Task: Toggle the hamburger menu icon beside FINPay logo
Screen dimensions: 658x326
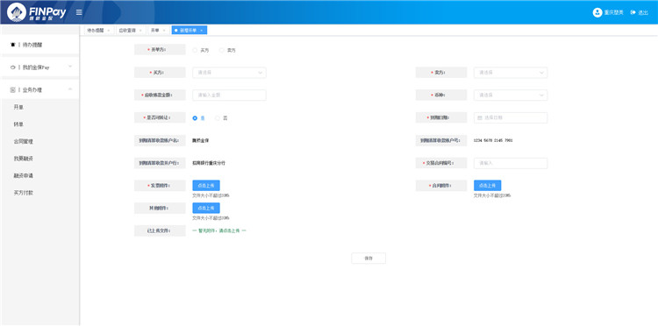Action: tap(79, 12)
